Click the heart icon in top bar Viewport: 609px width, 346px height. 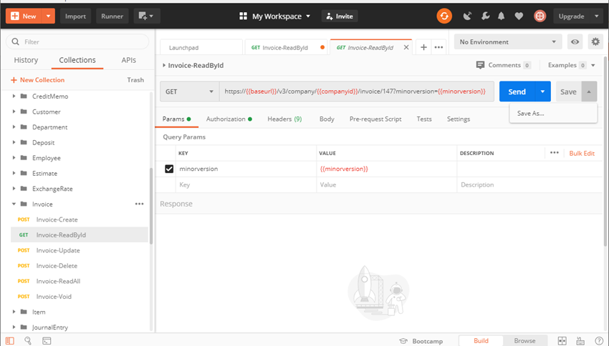(519, 16)
